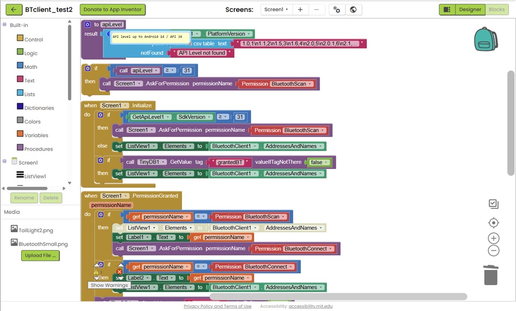The height and width of the screenshot is (311, 516).
Task: Toggle Show Warnings in the workspace
Action: click(x=109, y=285)
